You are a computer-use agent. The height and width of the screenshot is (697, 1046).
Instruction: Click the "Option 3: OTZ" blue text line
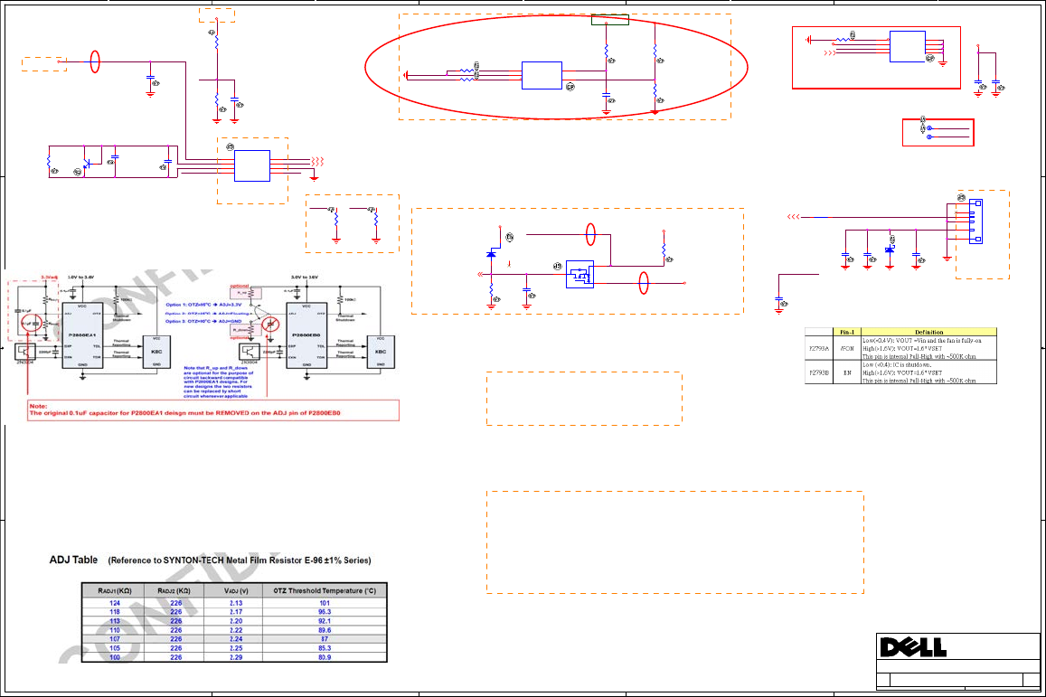203,322
